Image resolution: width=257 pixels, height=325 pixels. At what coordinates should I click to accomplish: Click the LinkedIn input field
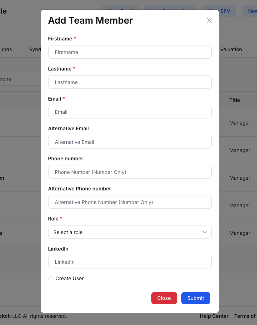click(130, 262)
